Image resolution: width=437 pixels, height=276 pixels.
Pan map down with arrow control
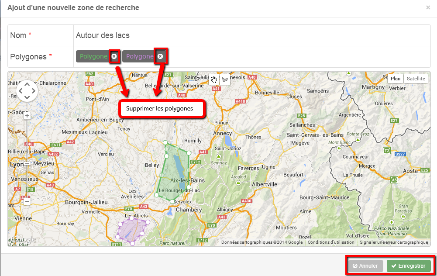(x=27, y=97)
